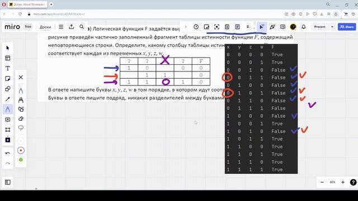Choose the highlighter drawing mode
The height and width of the screenshot is (201, 358).
(x=21, y=100)
